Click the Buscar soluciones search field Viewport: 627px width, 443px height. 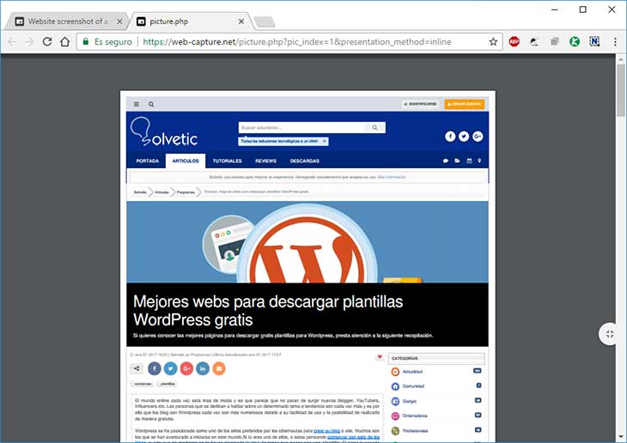301,128
